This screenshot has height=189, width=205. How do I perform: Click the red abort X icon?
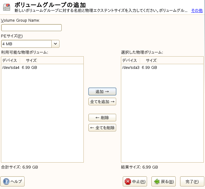pos(128,181)
